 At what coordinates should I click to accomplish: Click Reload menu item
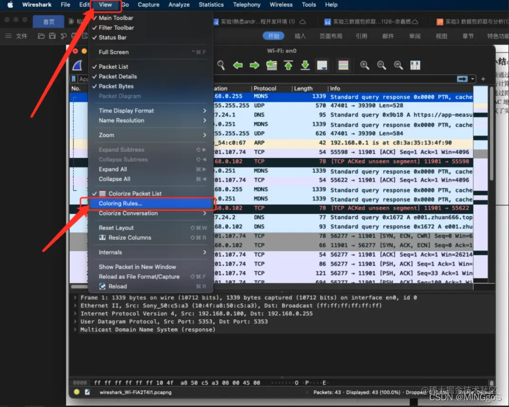click(151, 286)
